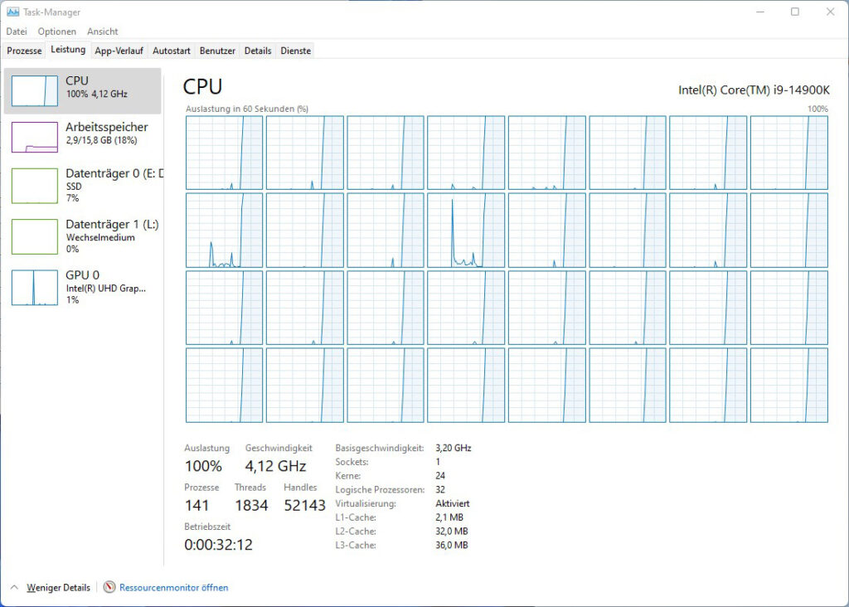Click the Ressourcenmonitor icon near the status bar
Viewport: 849px width, 607px height.
click(x=109, y=587)
